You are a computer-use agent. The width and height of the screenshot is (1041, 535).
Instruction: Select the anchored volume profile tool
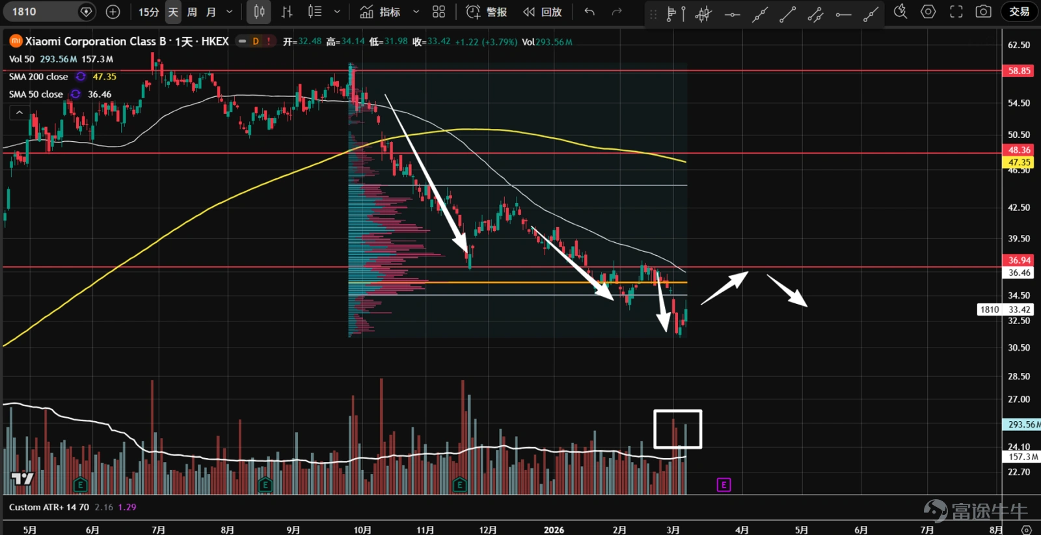pos(676,13)
